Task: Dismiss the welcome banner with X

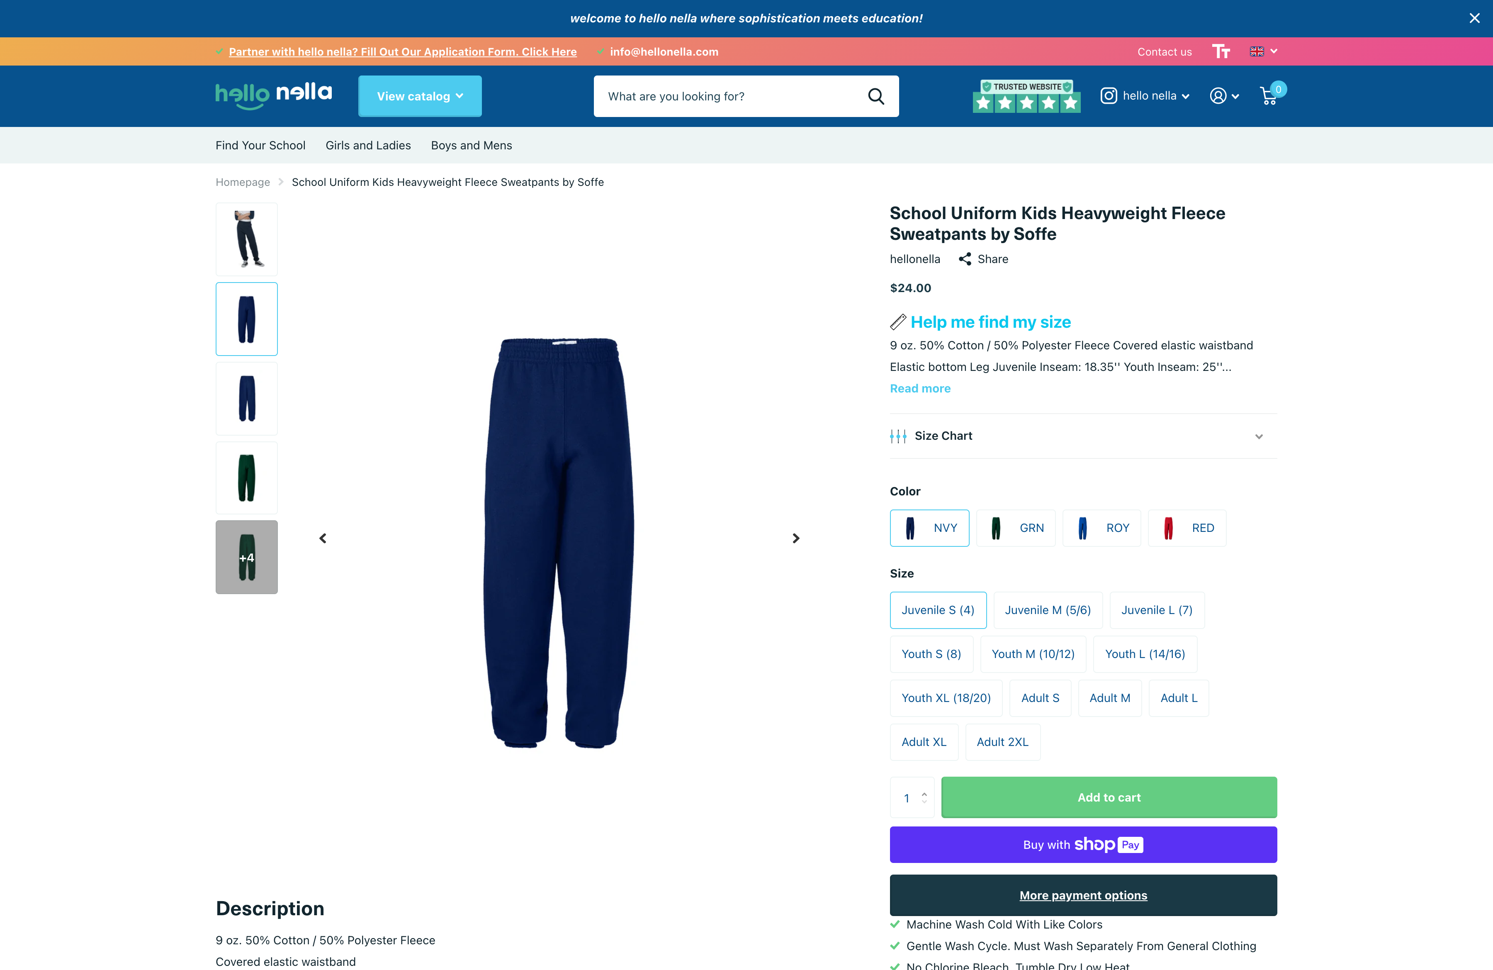Action: pos(1474,18)
